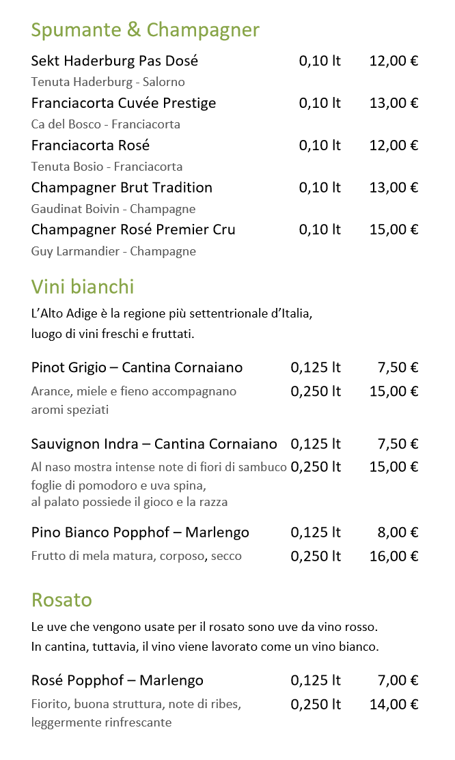The image size is (455, 760).
Task: Click "Sauvignon Indra – Cantina Cornaiano" wine name
Action: (x=154, y=444)
